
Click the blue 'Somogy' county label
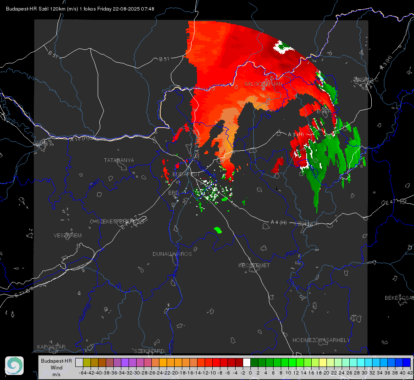click(x=84, y=312)
